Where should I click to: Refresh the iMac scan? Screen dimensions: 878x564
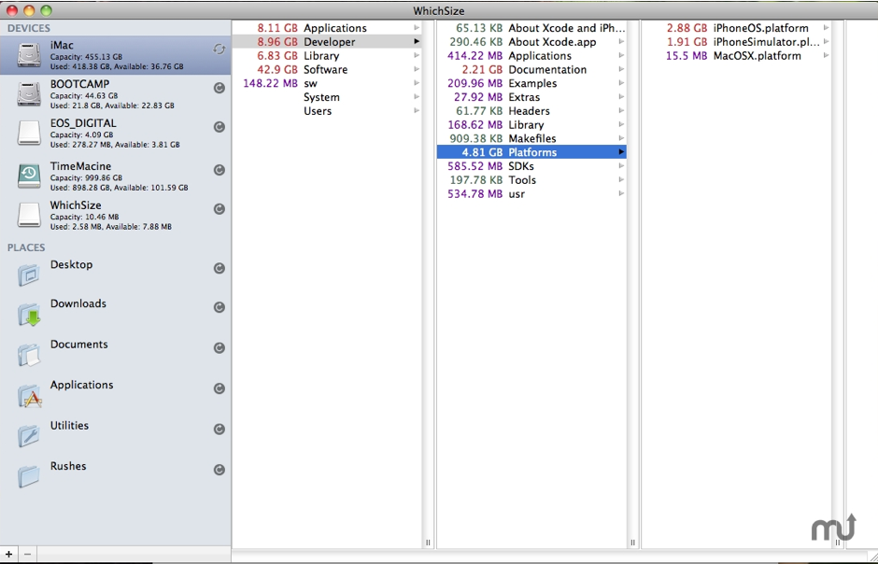point(219,49)
